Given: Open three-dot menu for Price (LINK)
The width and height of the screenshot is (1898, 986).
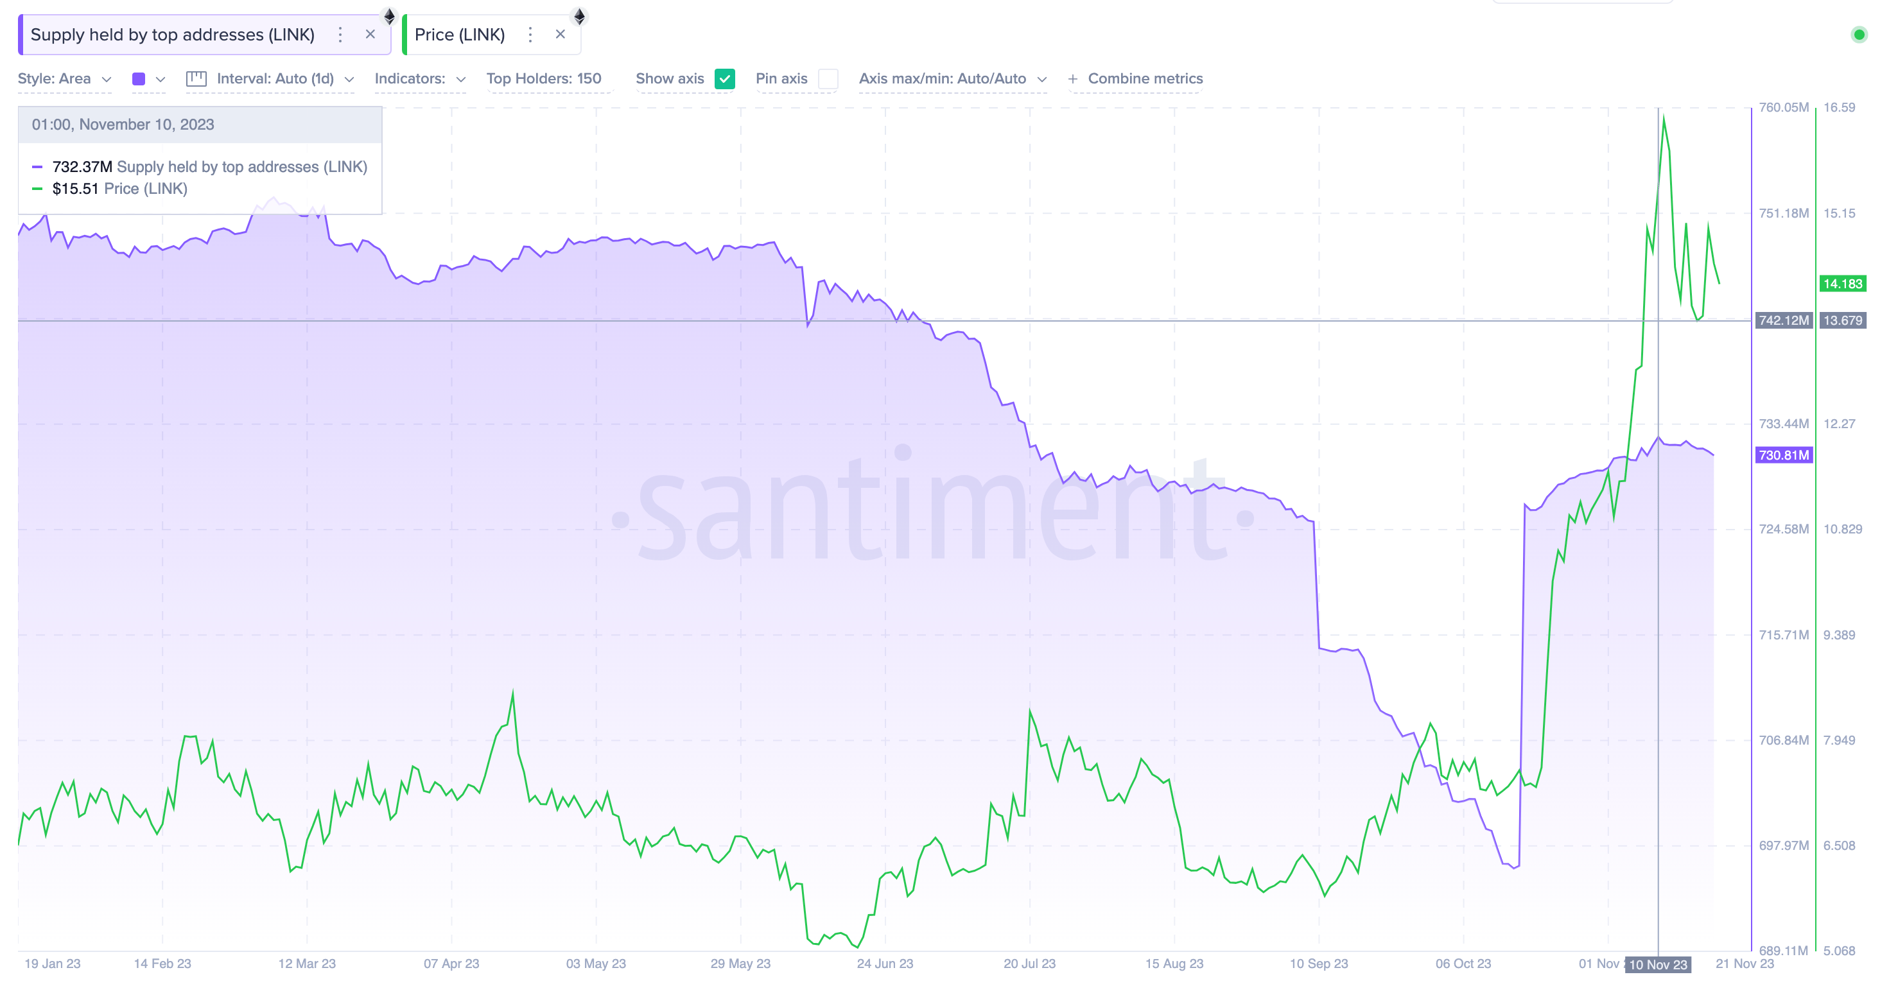Looking at the screenshot, I should (530, 35).
